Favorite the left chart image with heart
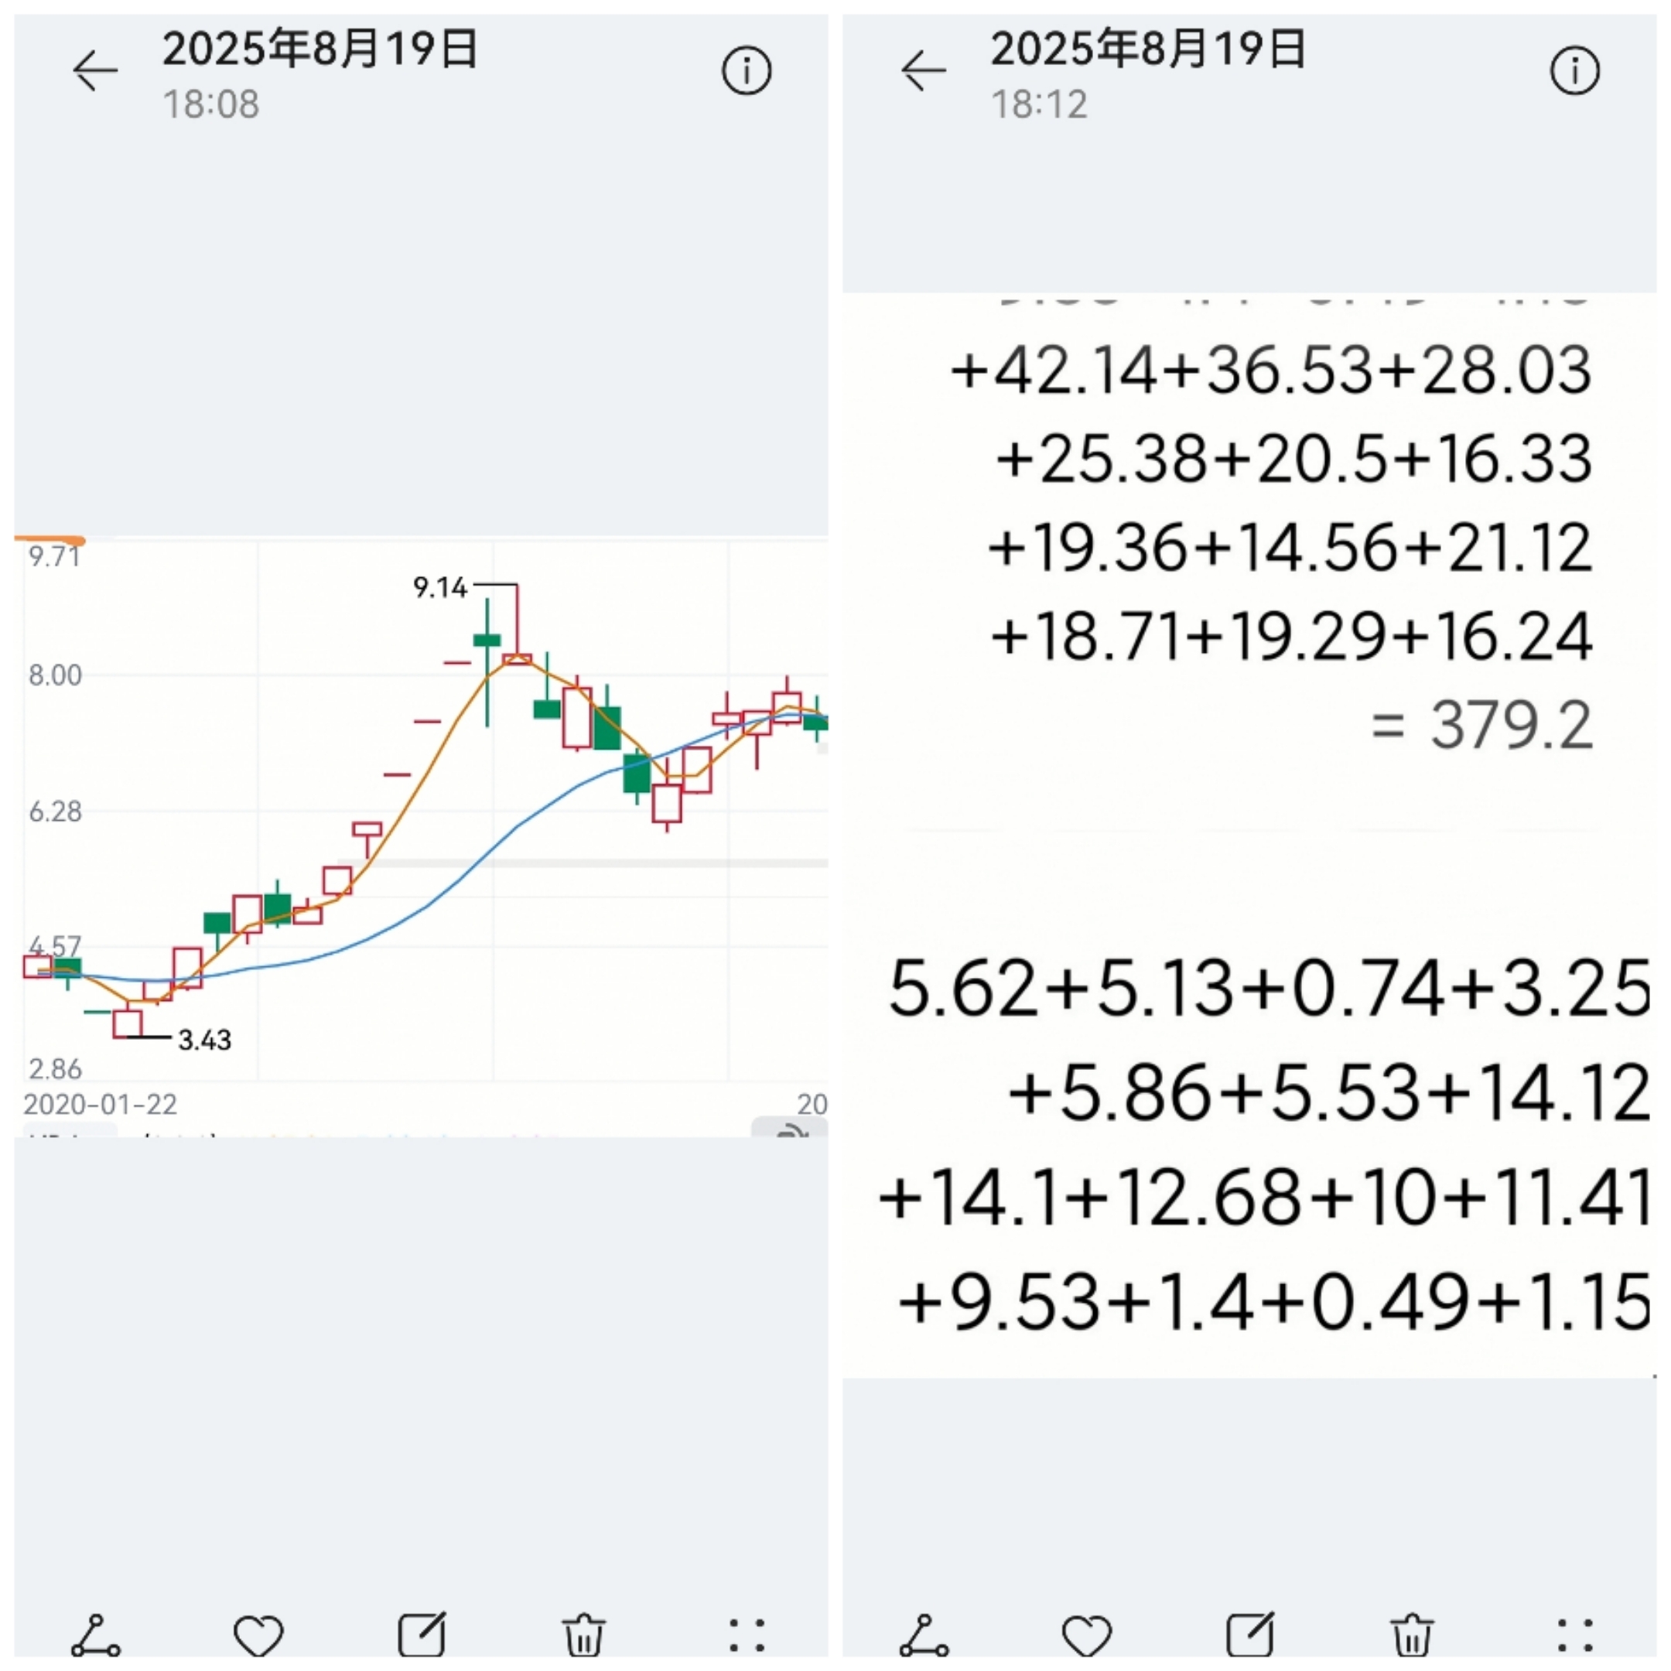The height and width of the screenshot is (1671, 1671). click(x=258, y=1636)
